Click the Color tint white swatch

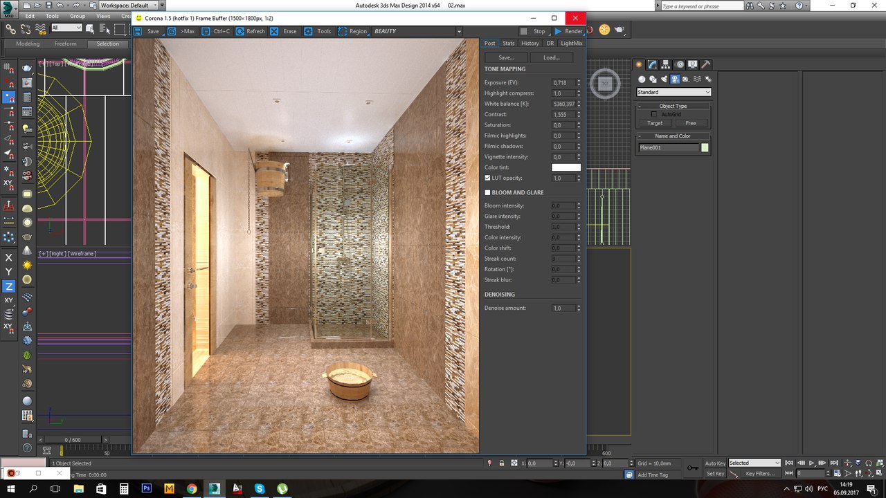pyautogui.click(x=566, y=167)
